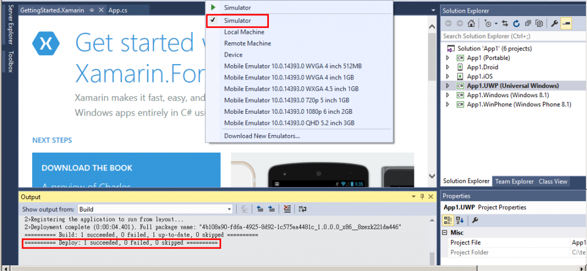Click Go to Previous Message icon in Output

pyautogui.click(x=260, y=209)
